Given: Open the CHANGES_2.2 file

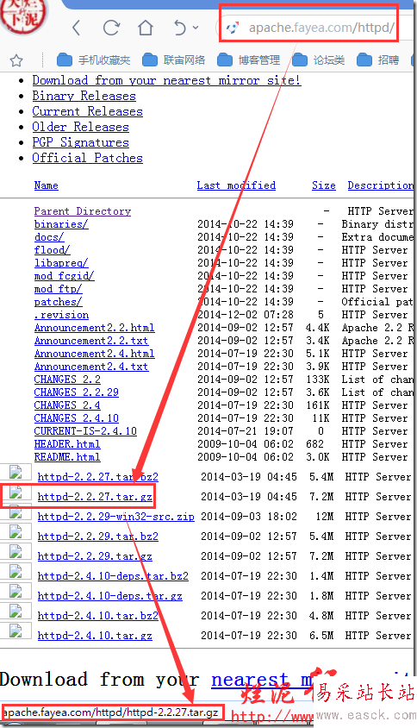Looking at the screenshot, I should (67, 380).
